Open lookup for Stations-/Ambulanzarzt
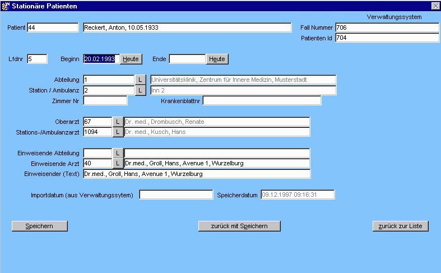This screenshot has height=273, width=441. point(118,132)
